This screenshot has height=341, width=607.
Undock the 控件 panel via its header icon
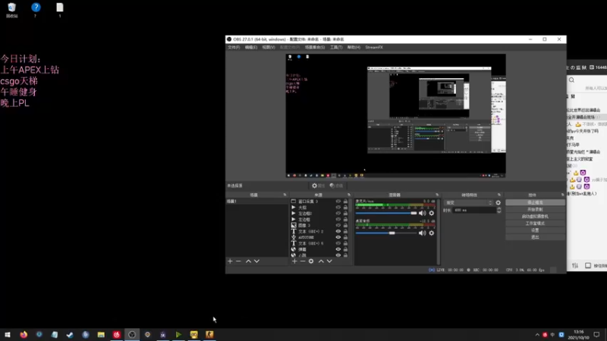point(562,195)
